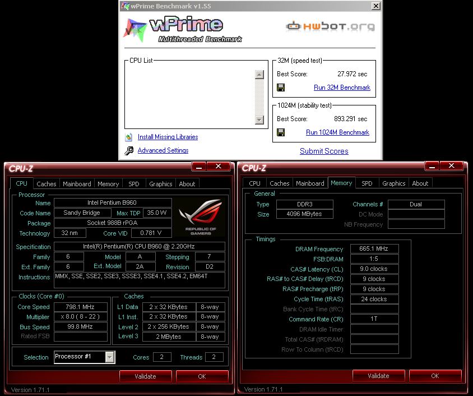473x396 pixels.
Task: Click the wPrime Multithreaded Benchmark logo
Action: click(183, 29)
